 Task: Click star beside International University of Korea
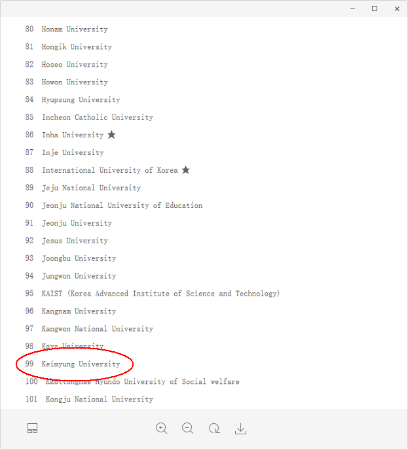(x=186, y=170)
